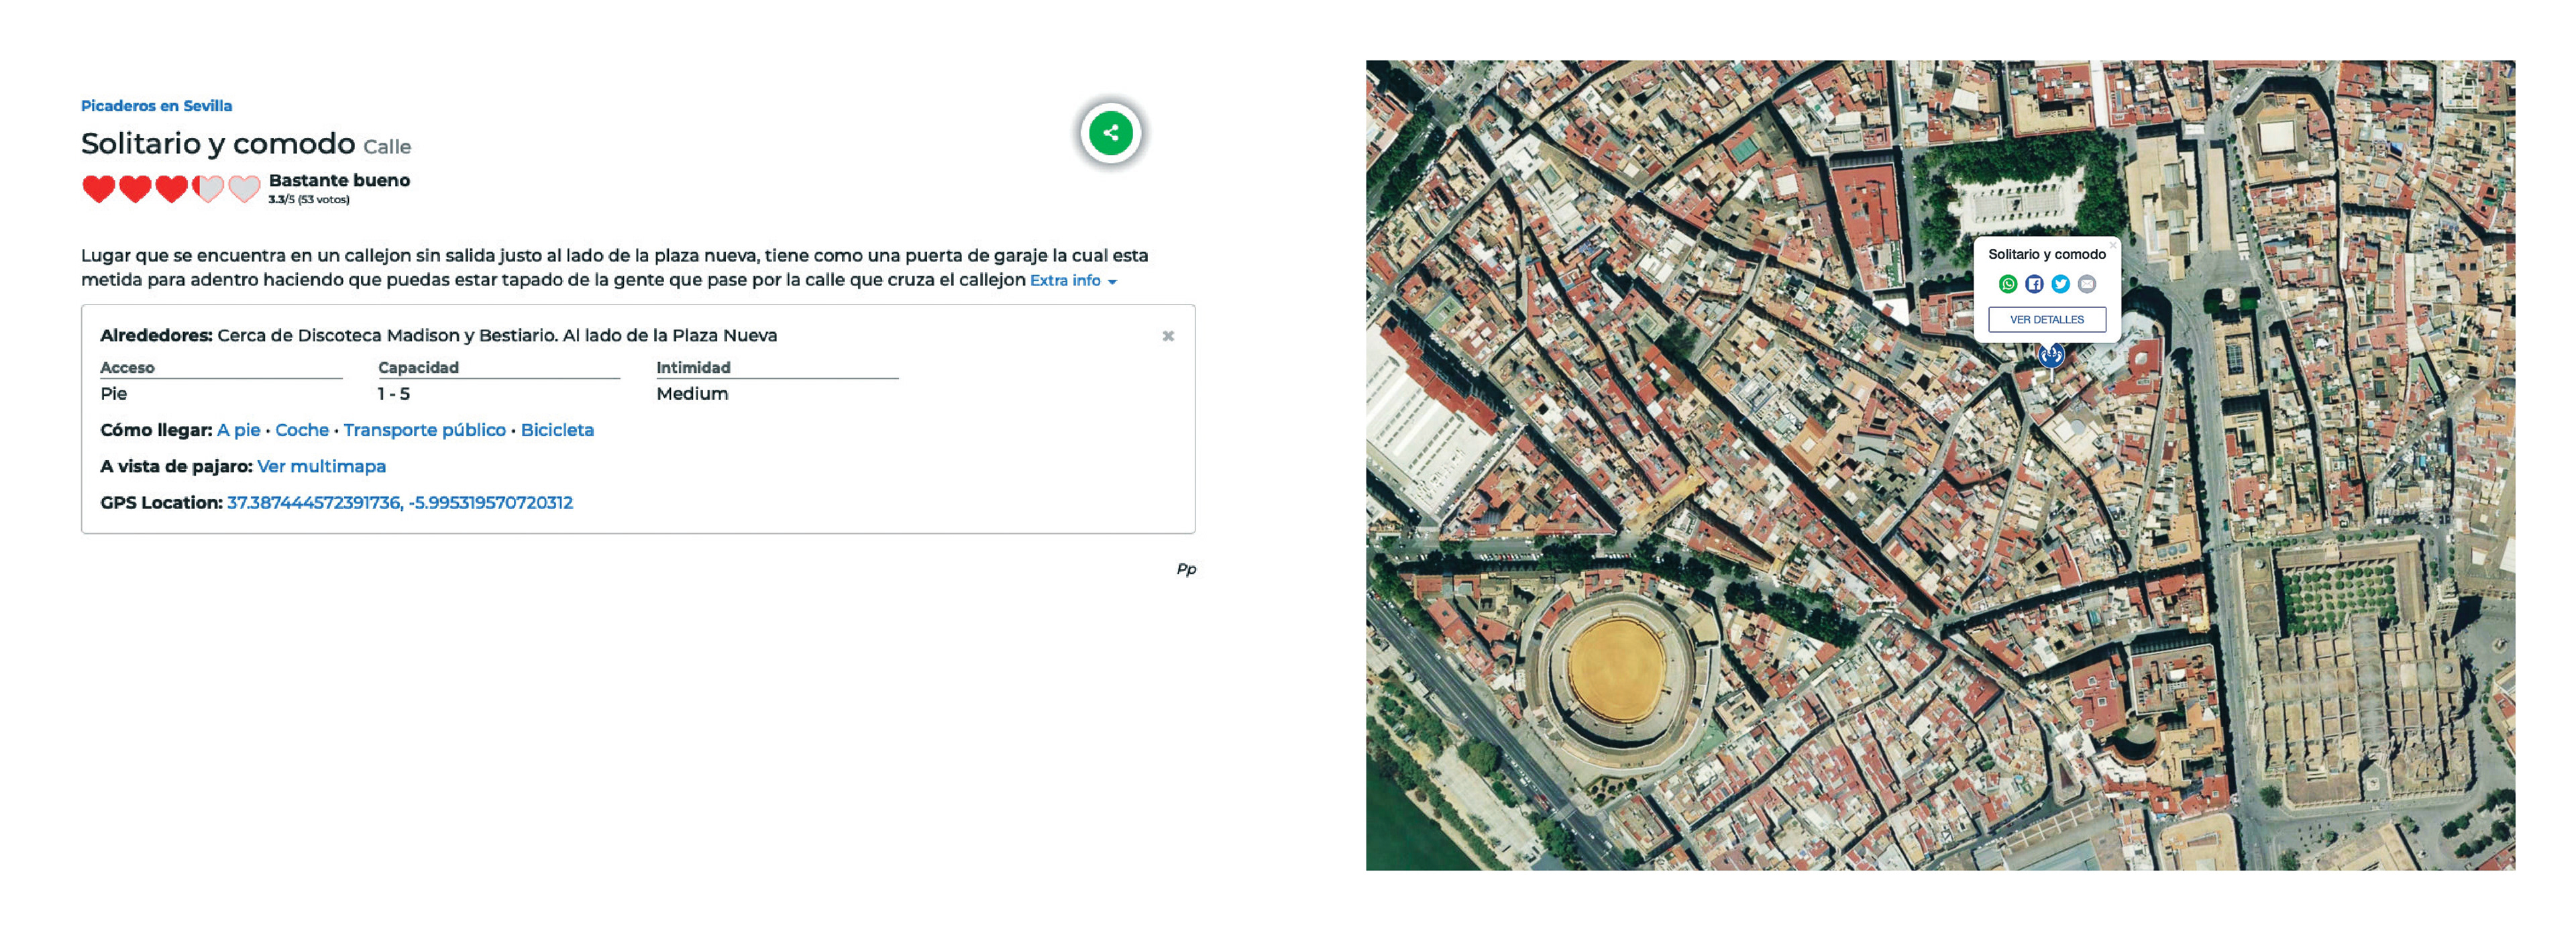Share on Facebook from map popup

pyautogui.click(x=2034, y=284)
